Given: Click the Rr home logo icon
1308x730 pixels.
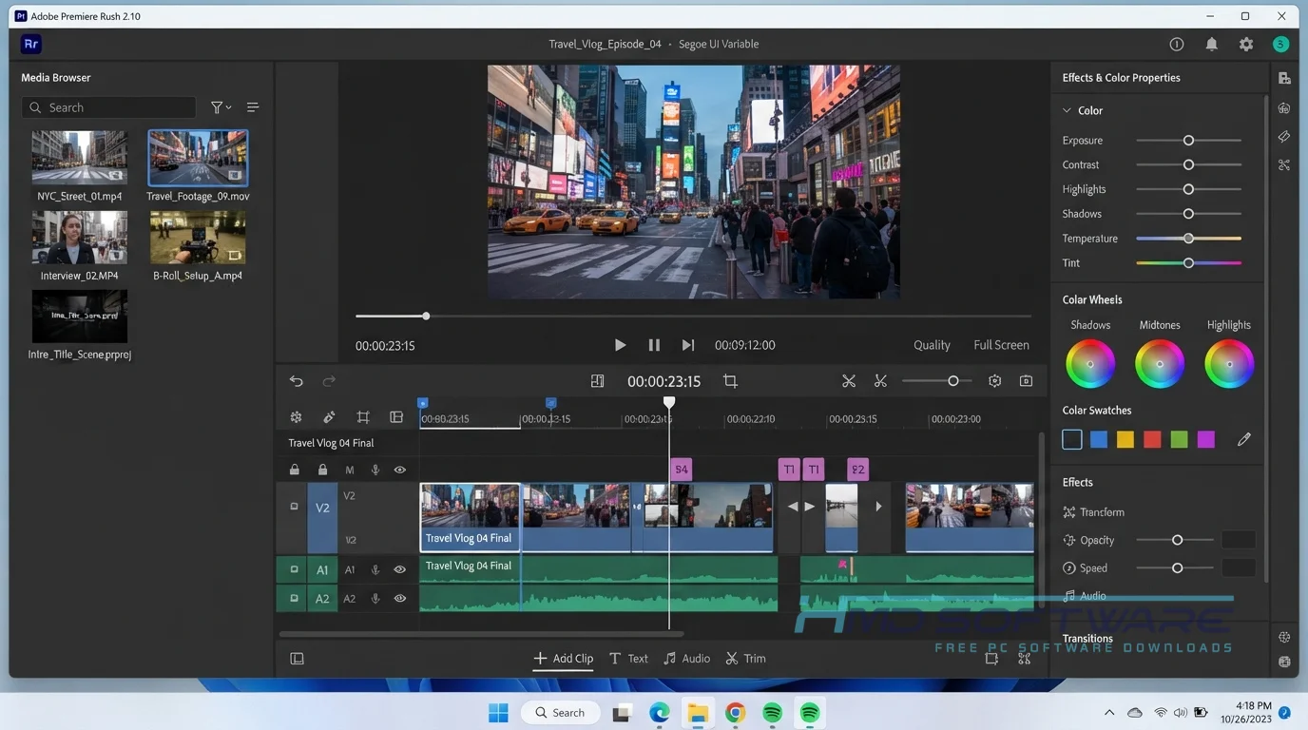Looking at the screenshot, I should click(x=31, y=44).
